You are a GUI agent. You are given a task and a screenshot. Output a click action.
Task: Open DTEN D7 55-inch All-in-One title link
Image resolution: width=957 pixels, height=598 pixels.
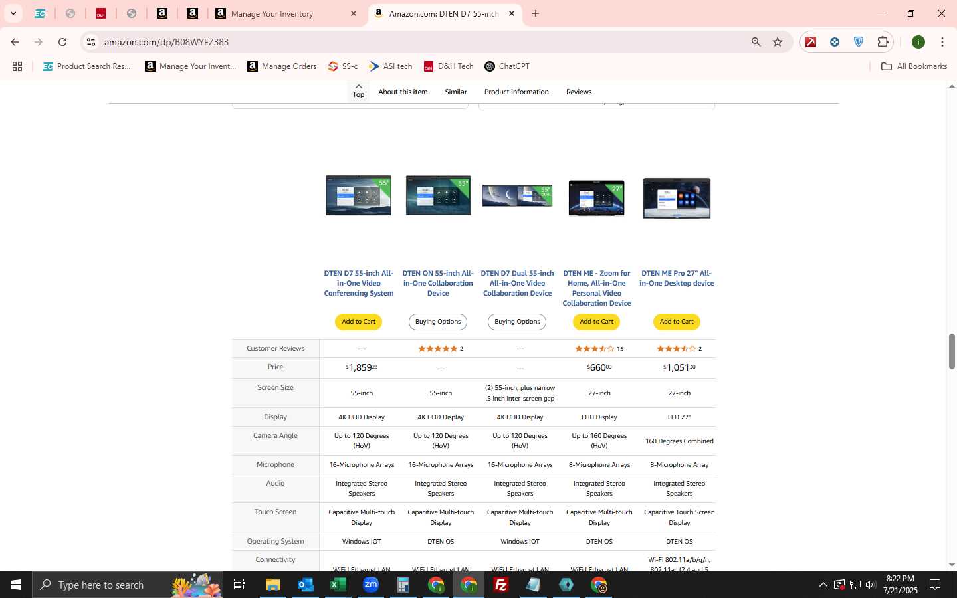pyautogui.click(x=359, y=283)
